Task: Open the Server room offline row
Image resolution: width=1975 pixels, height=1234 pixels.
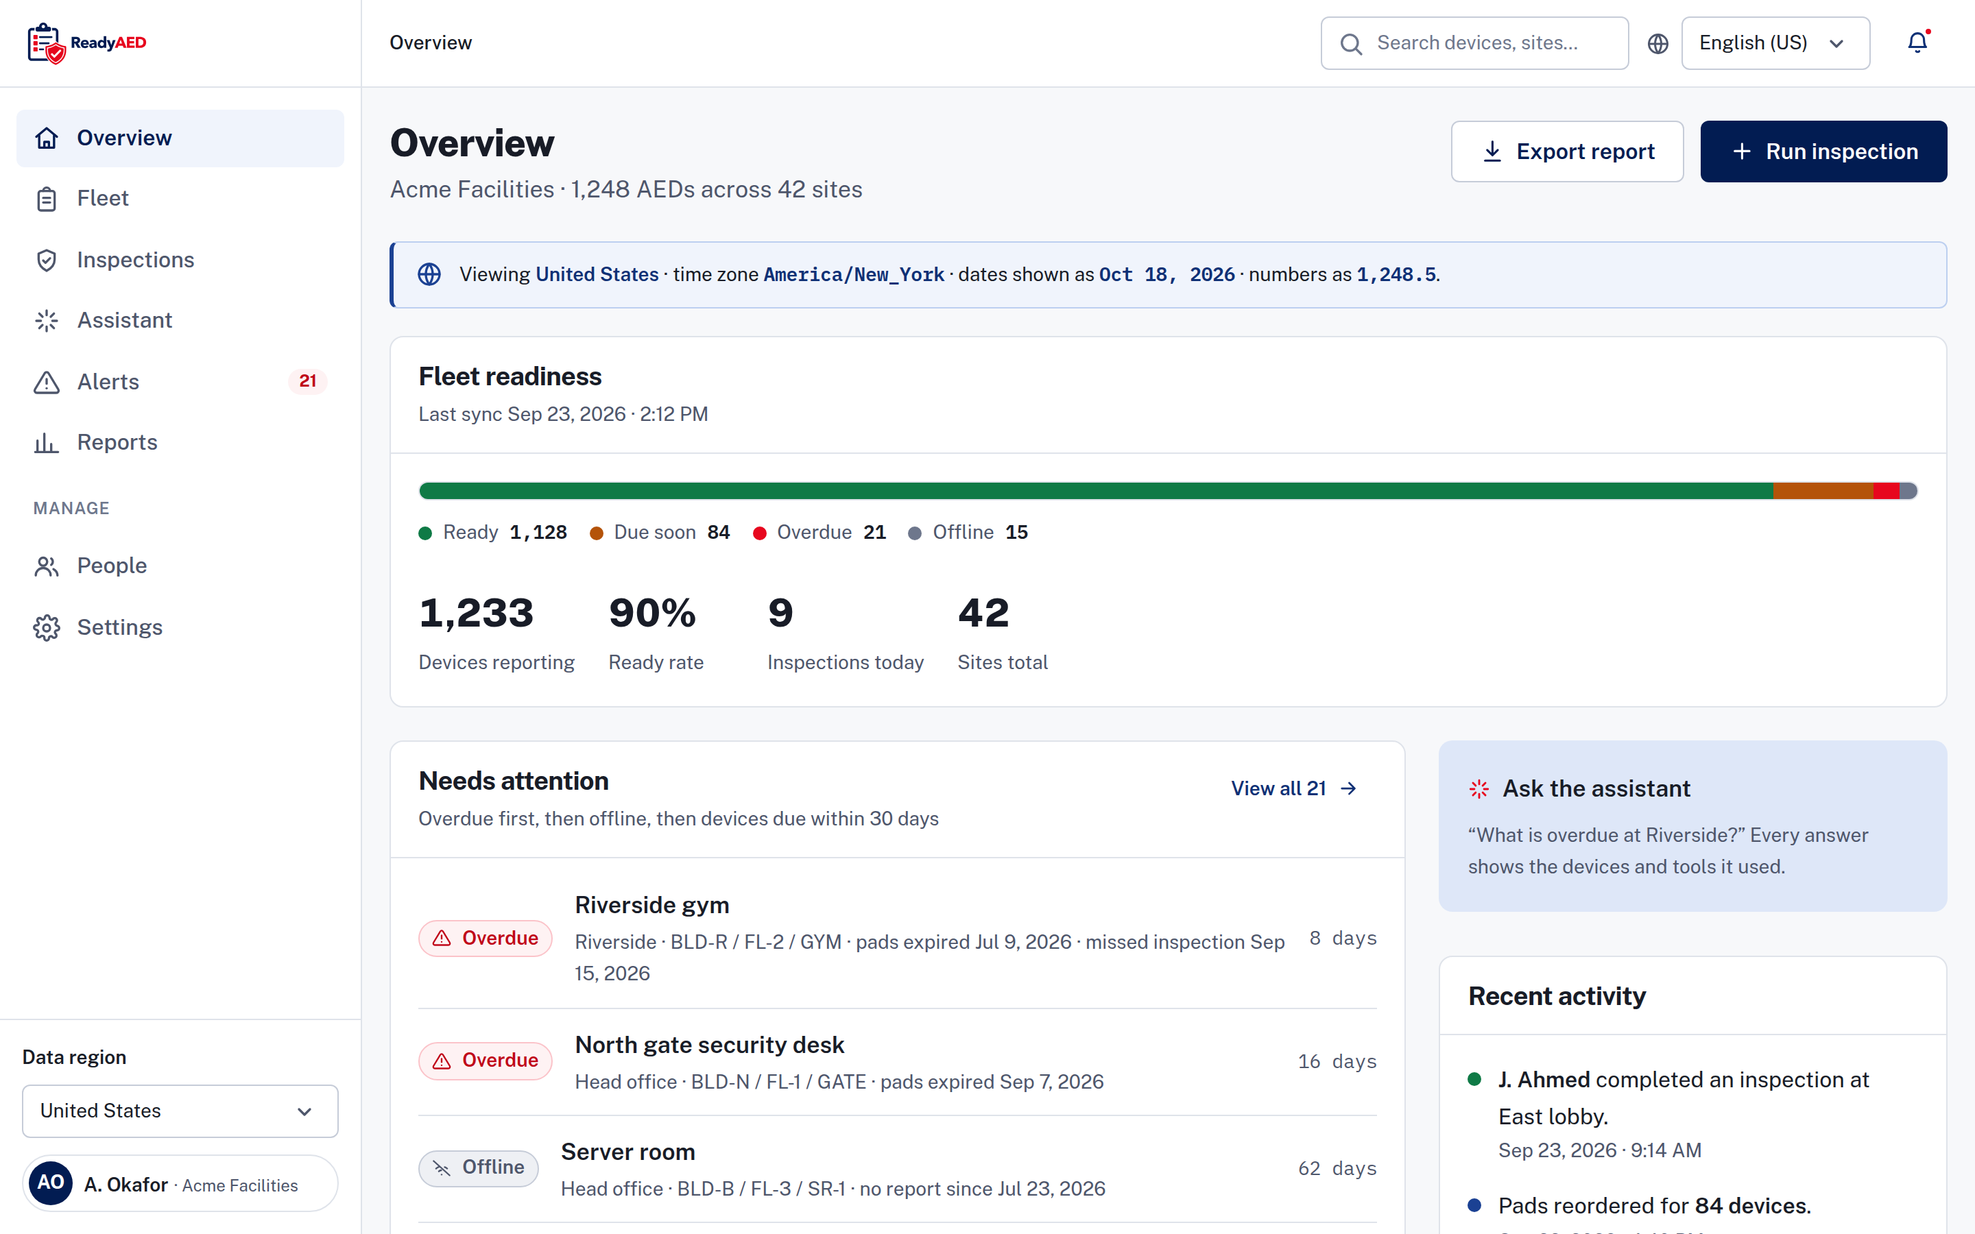Action: click(898, 1169)
